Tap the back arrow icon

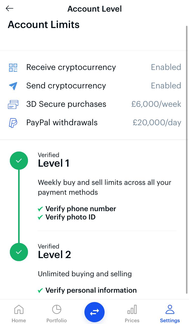10,9
